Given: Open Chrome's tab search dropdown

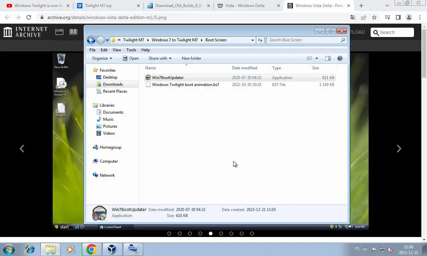Looking at the screenshot, I should 387,6.
